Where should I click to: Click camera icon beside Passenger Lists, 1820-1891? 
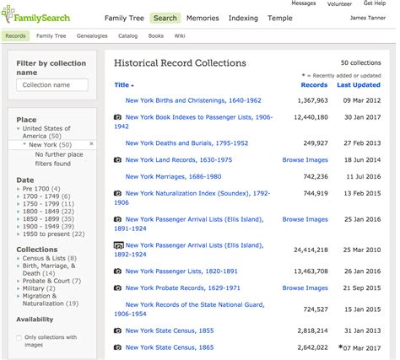(117, 271)
